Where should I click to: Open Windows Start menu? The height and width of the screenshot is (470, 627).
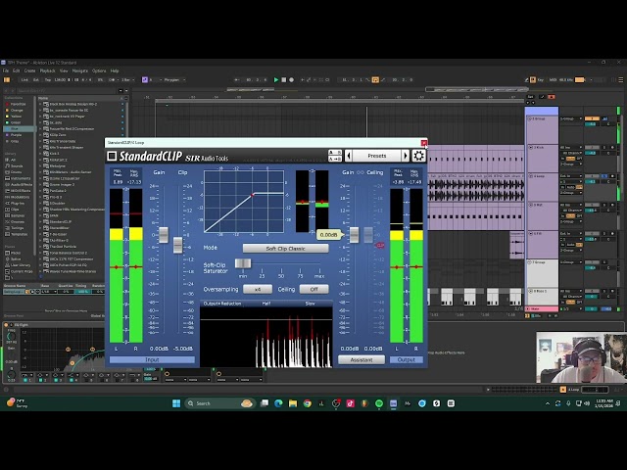click(x=176, y=403)
